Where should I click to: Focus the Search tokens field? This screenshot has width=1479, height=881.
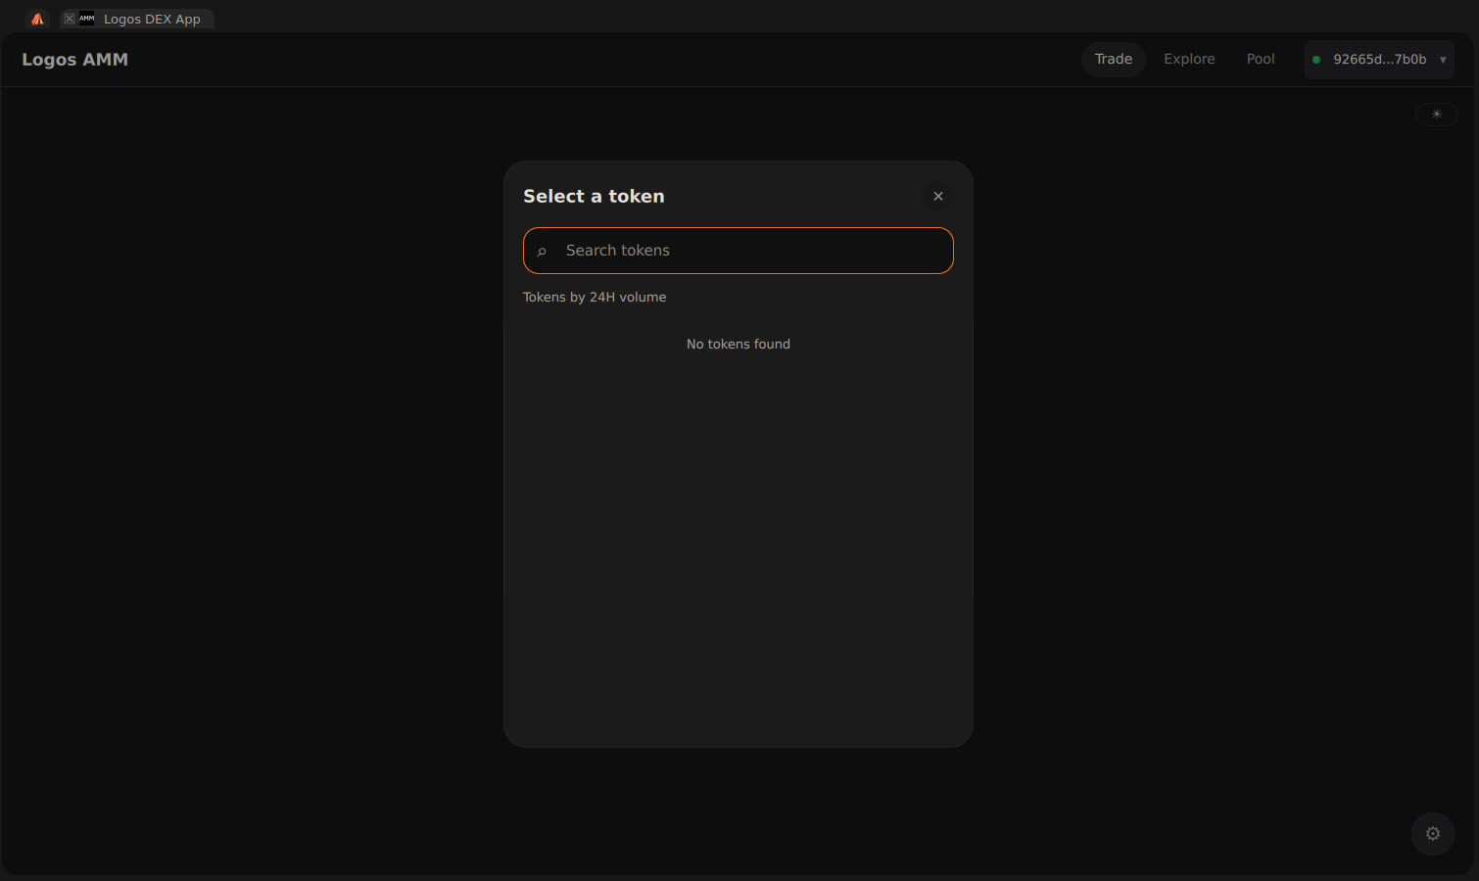739,251
